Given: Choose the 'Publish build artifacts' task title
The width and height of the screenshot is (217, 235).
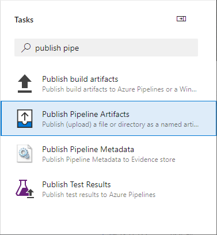Looking at the screenshot, I should (x=80, y=79).
